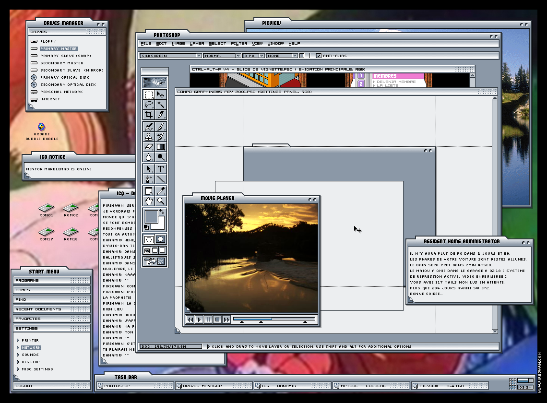Viewport: 547px width, 403px height.
Task: Select the Notes tool
Action: 149,191
